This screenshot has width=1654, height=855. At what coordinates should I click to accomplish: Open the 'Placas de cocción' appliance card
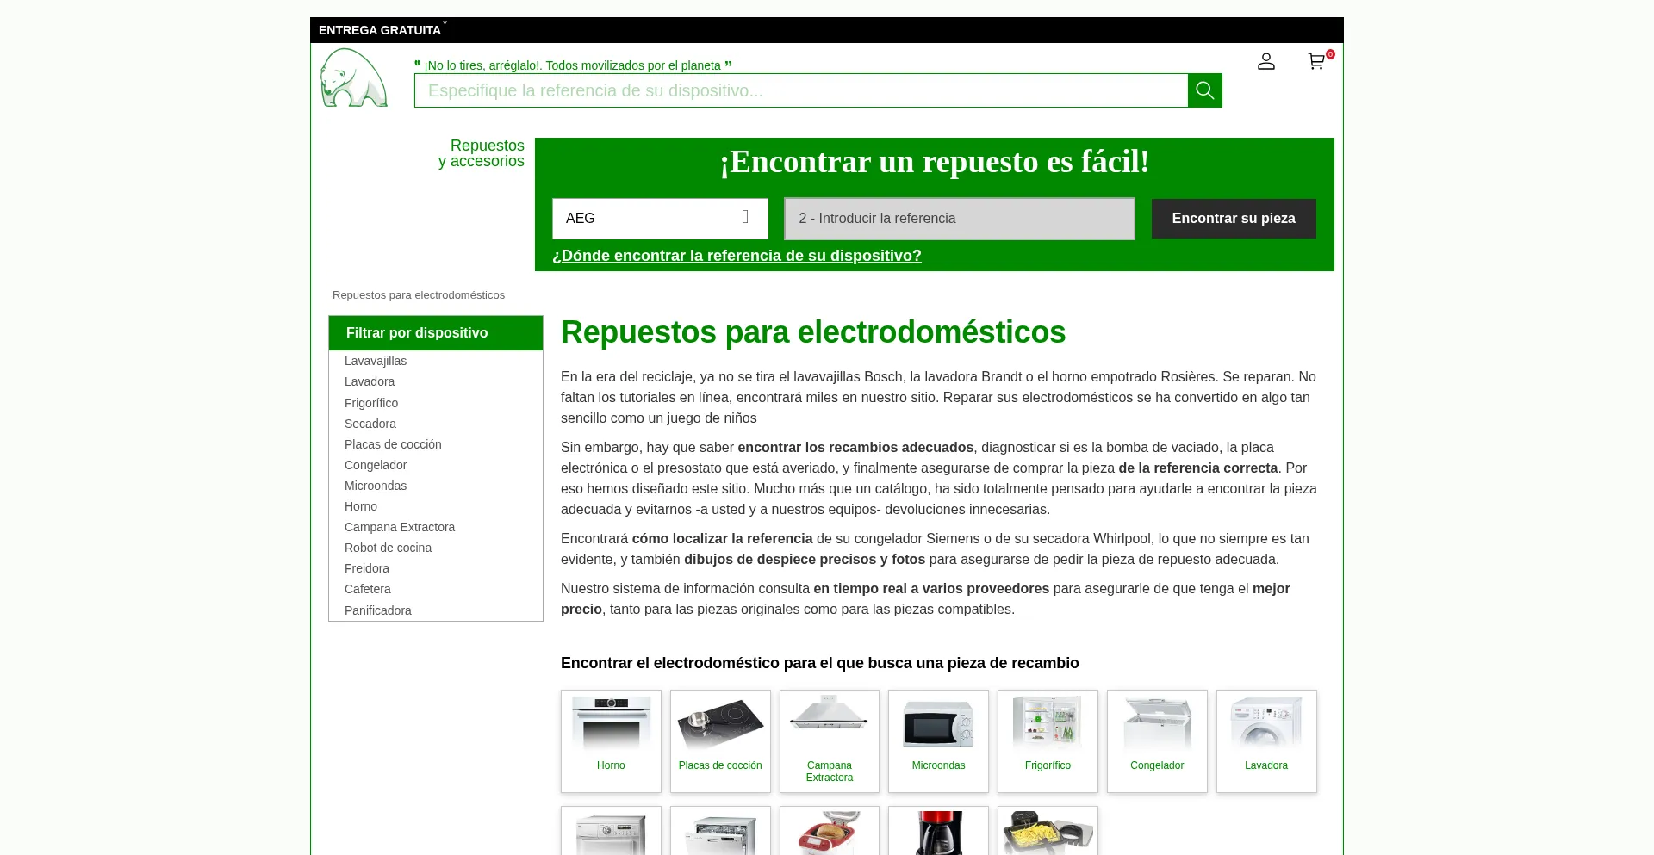720,740
